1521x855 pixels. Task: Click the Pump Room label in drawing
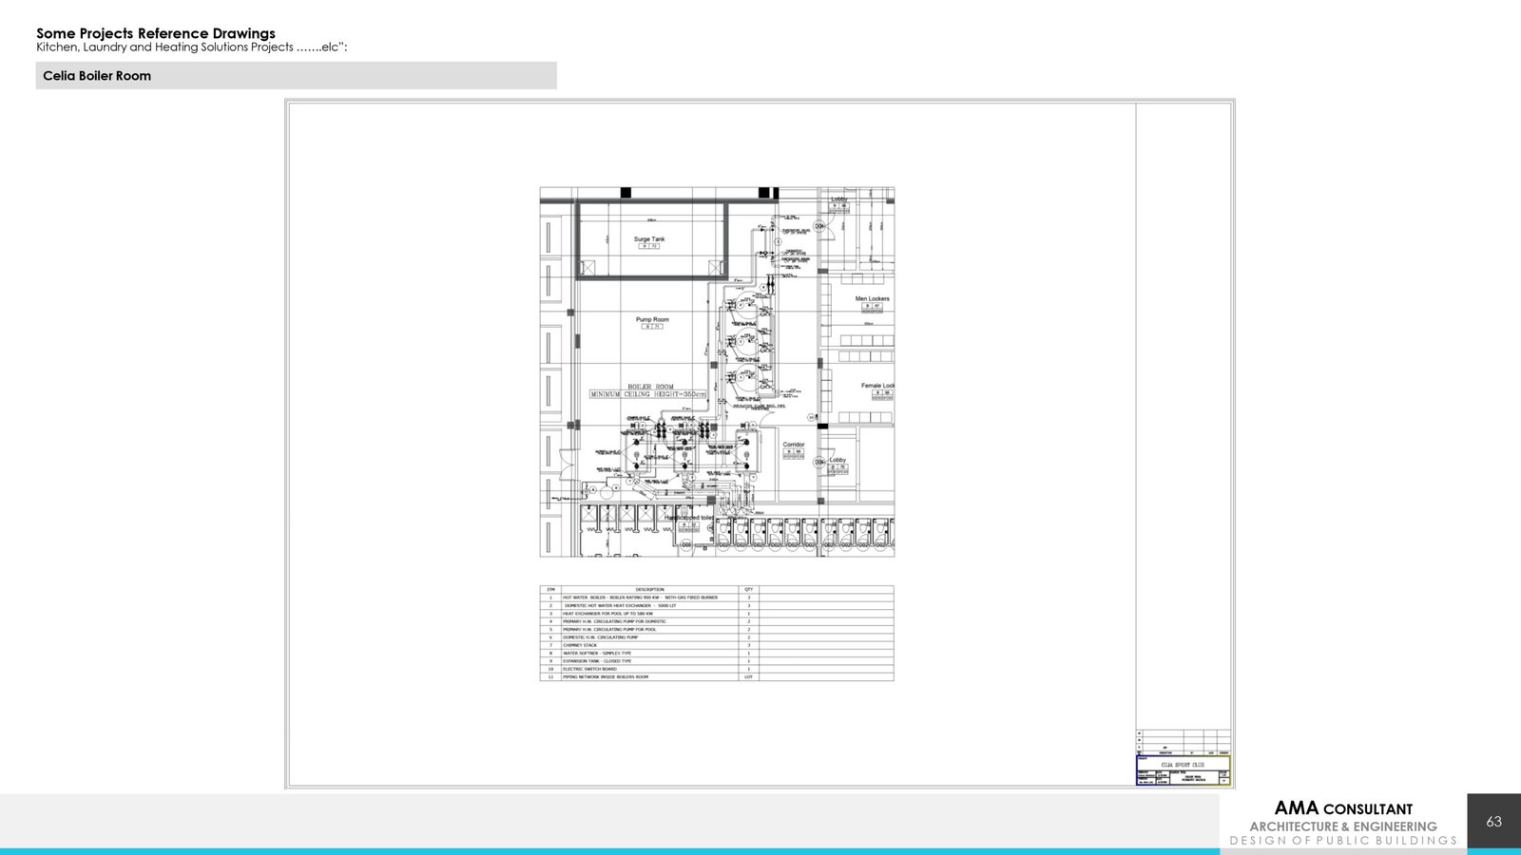pyautogui.click(x=652, y=320)
